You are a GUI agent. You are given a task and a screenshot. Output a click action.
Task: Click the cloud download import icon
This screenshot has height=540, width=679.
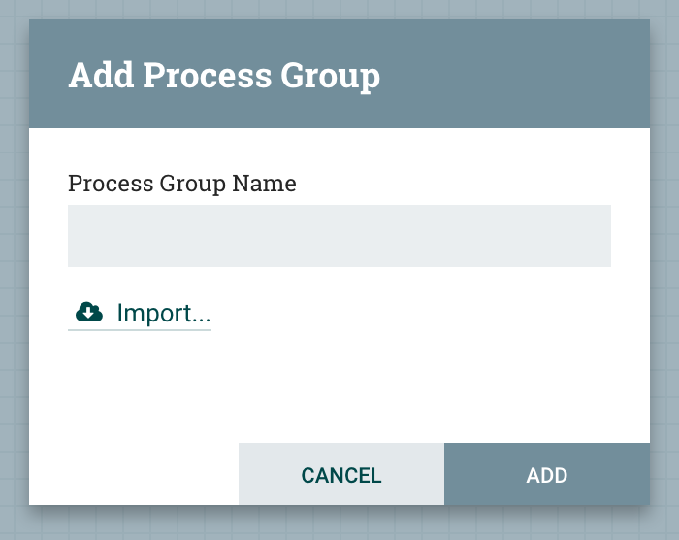click(x=89, y=312)
